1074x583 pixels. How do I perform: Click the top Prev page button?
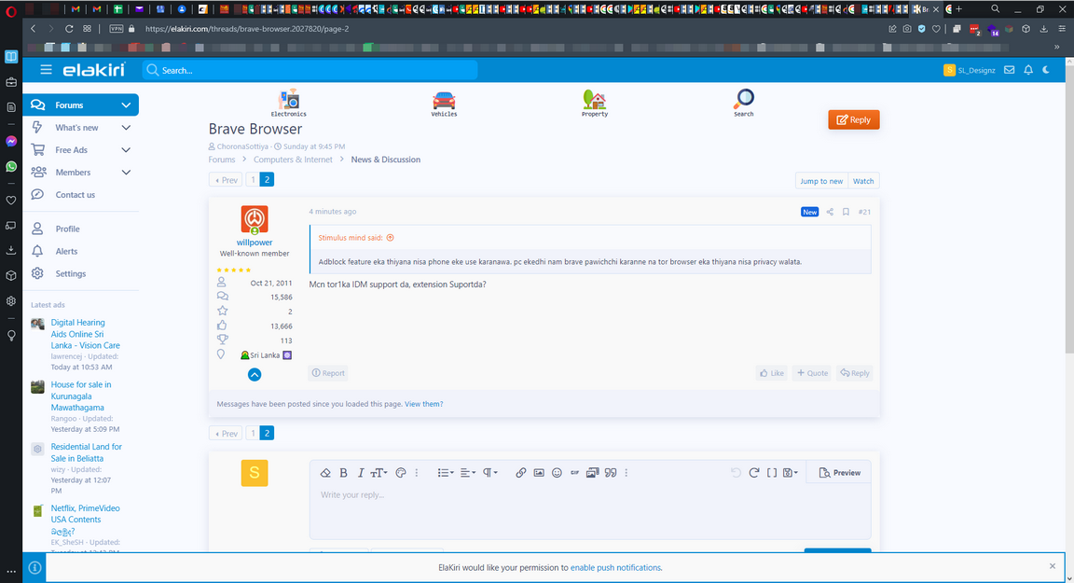click(226, 179)
